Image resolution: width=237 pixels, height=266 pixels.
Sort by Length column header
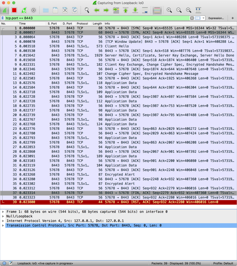[97, 24]
